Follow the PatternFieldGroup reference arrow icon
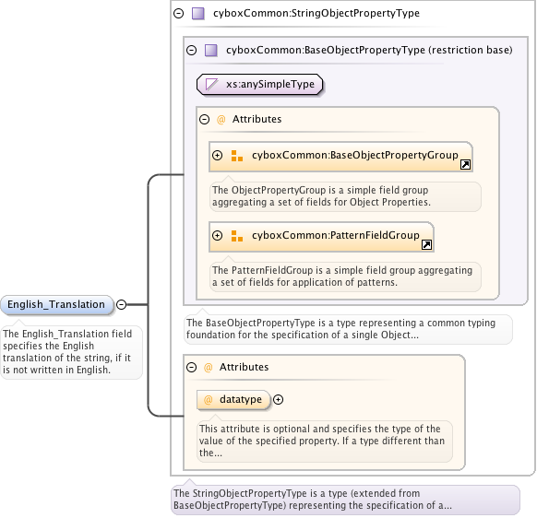 point(426,244)
